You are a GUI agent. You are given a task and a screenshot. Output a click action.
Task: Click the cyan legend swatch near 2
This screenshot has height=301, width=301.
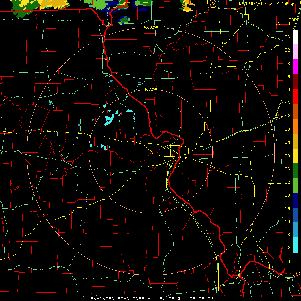(x=295, y=245)
